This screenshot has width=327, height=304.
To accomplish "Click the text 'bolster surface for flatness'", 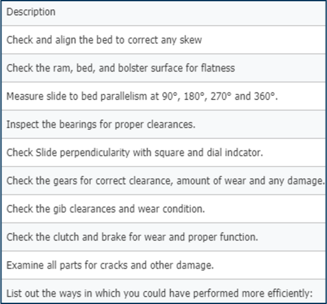I will [x=185, y=69].
